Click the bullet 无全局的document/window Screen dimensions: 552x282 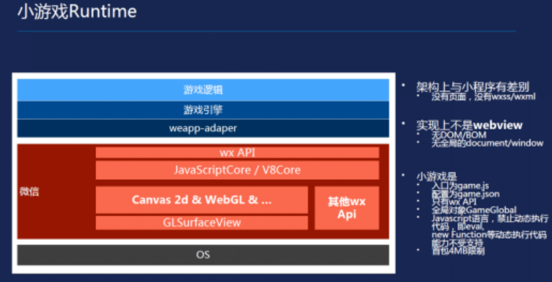pos(488,143)
